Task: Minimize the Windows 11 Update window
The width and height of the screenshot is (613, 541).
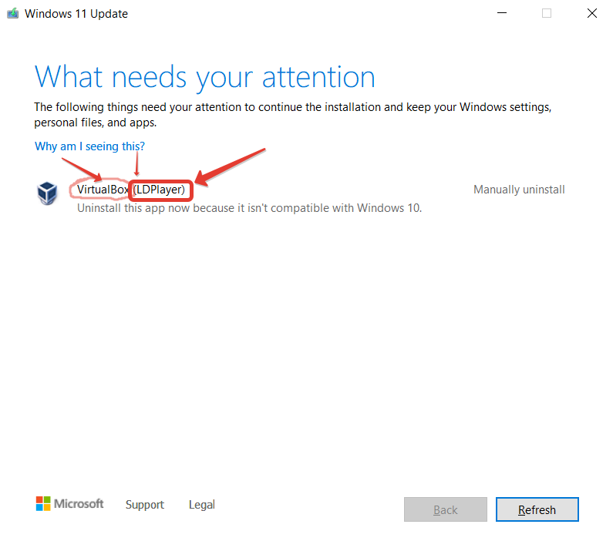Action: 502,13
